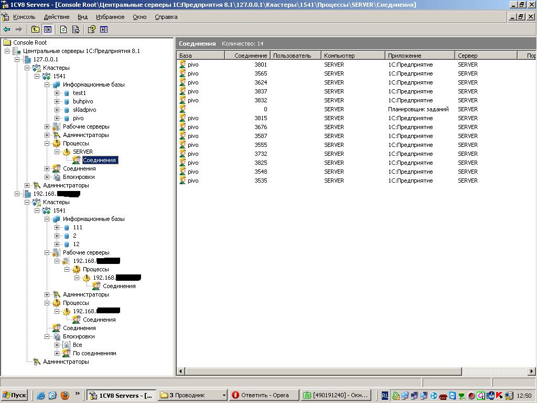537x403 pixels.
Task: Click the show hidden quick launch chevron
Action: (x=78, y=394)
